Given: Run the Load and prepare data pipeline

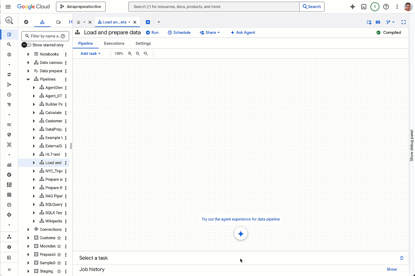Looking at the screenshot, I should pyautogui.click(x=152, y=32).
